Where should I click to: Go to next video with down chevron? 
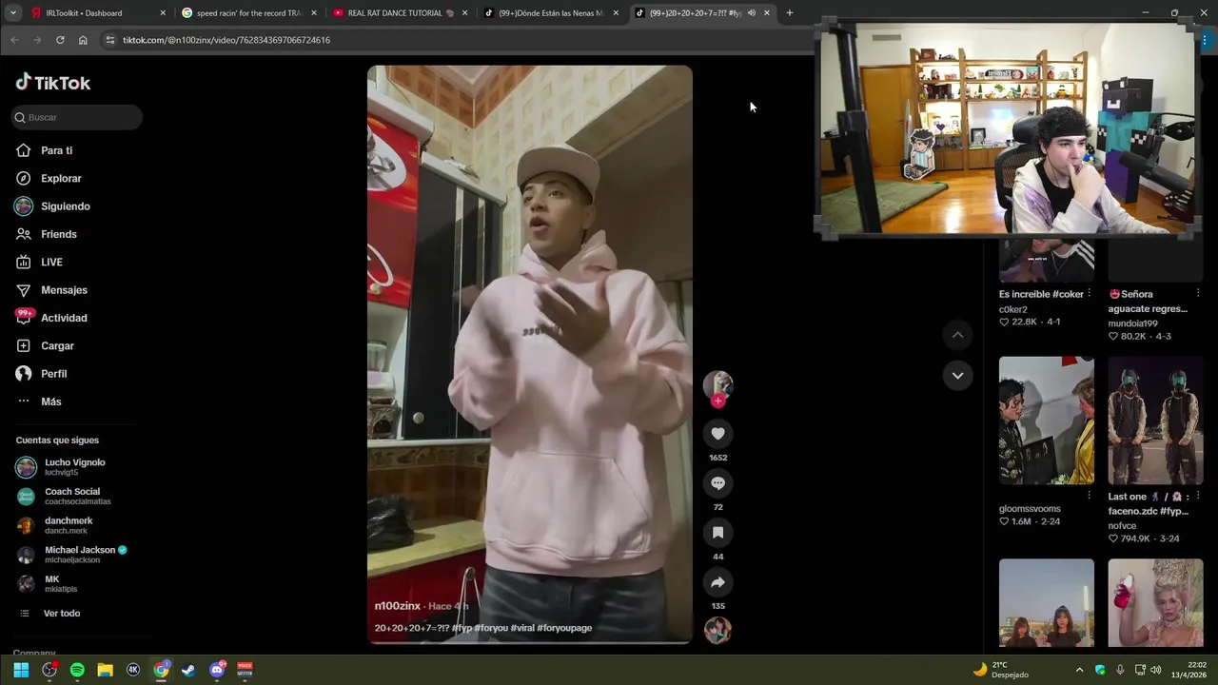[x=957, y=375]
